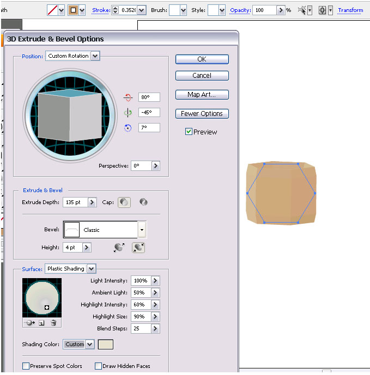Screen dimensions: 370x375
Task: Move selected light to back of object
Action: pyautogui.click(x=30, y=323)
